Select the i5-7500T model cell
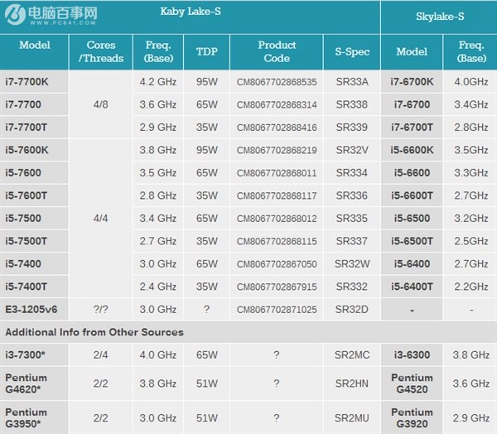The image size is (497, 434). 34,241
